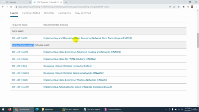Click the highlighted Concentration exams text
The image size is (199, 112).
(23, 45)
